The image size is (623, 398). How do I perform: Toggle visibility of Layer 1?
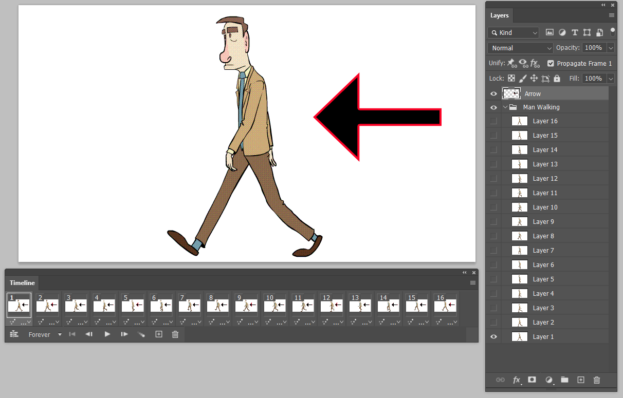point(493,336)
